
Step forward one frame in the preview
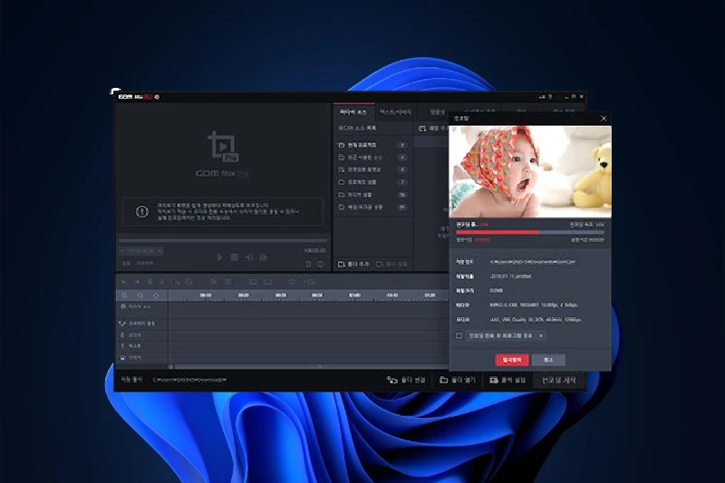click(264, 257)
